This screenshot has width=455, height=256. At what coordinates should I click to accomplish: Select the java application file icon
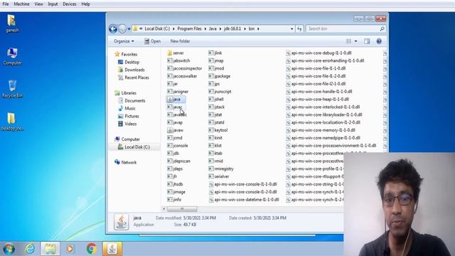point(170,100)
